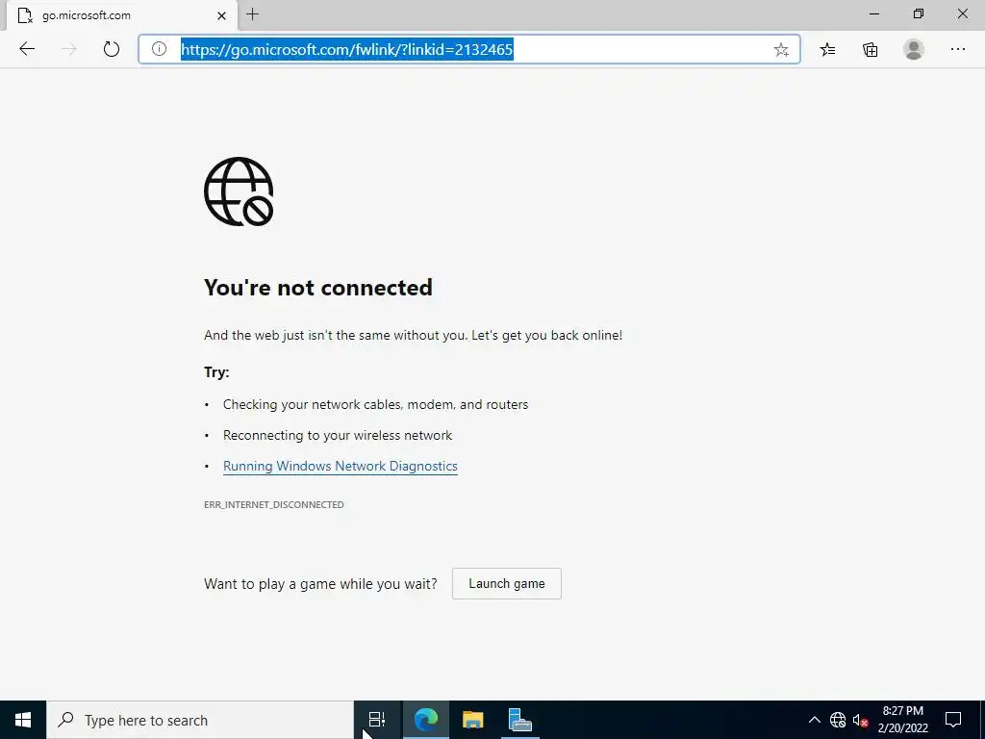Screen dimensions: 985x739
Task: Click the address bar URL field
Action: coord(469,49)
